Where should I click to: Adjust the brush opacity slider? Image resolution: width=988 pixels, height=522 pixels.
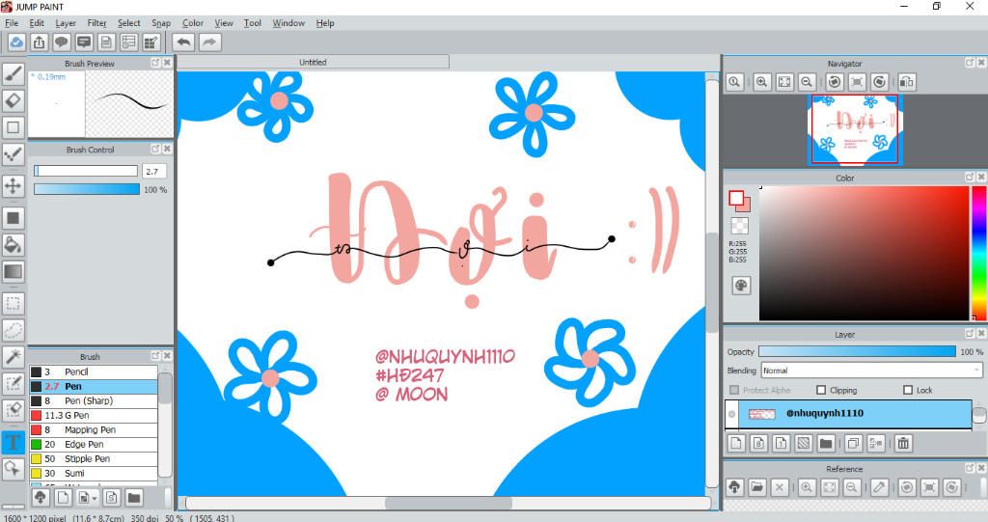point(87,189)
